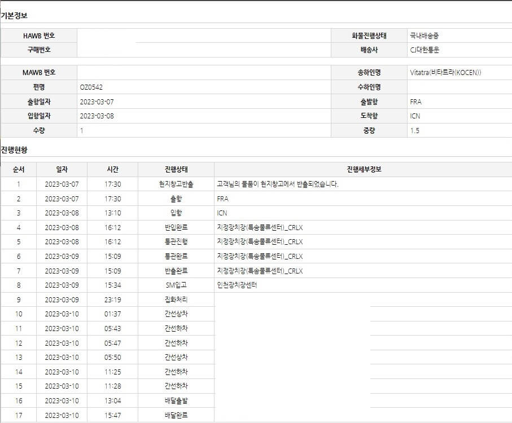
Task: Select the 배달완료 status in row 17
Action: point(176,415)
